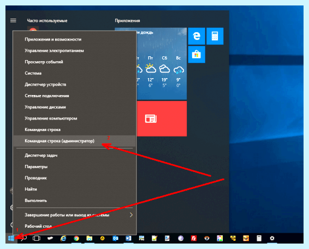The image size is (309, 249).
Task: Click the eye icon on the taskbar
Action: [207, 239]
